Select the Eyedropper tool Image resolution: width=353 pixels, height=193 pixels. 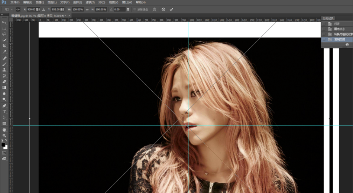coord(4,52)
